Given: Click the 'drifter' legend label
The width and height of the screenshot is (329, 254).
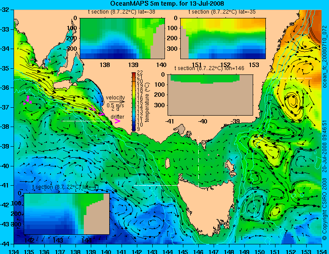Looking at the screenshot, I should click(117, 116).
